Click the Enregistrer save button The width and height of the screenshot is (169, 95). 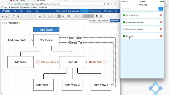115,21
